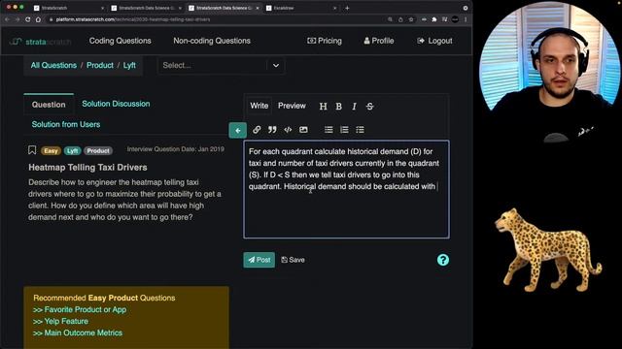The width and height of the screenshot is (622, 349).
Task: Click the "Interview Question Date: Jan 2019" text
Action: pos(175,149)
